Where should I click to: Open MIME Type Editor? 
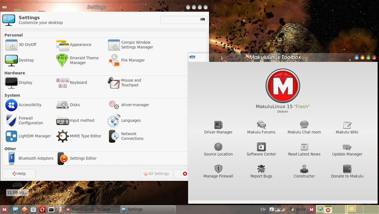coord(79,136)
